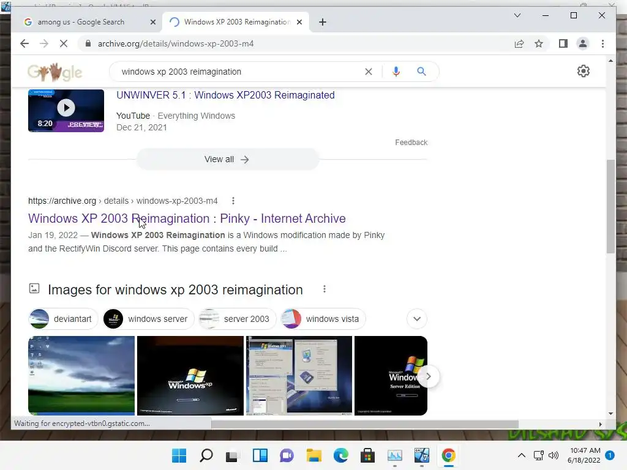This screenshot has width=627, height=470.
Task: Click the browser forward arrow
Action: point(44,43)
